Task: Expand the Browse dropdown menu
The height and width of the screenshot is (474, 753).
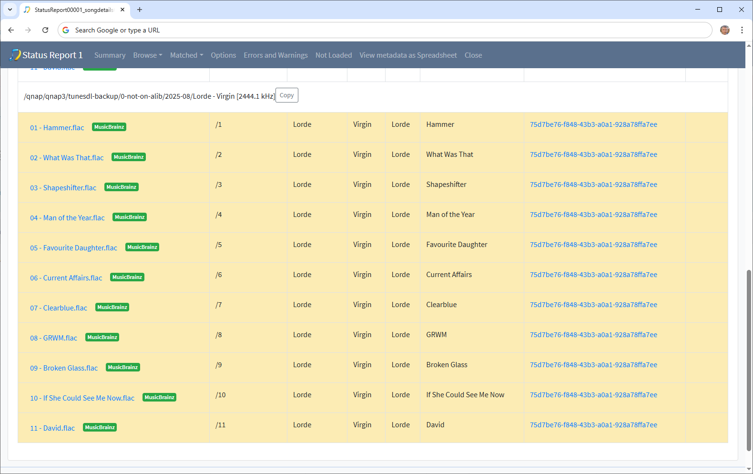Action: [x=147, y=55]
